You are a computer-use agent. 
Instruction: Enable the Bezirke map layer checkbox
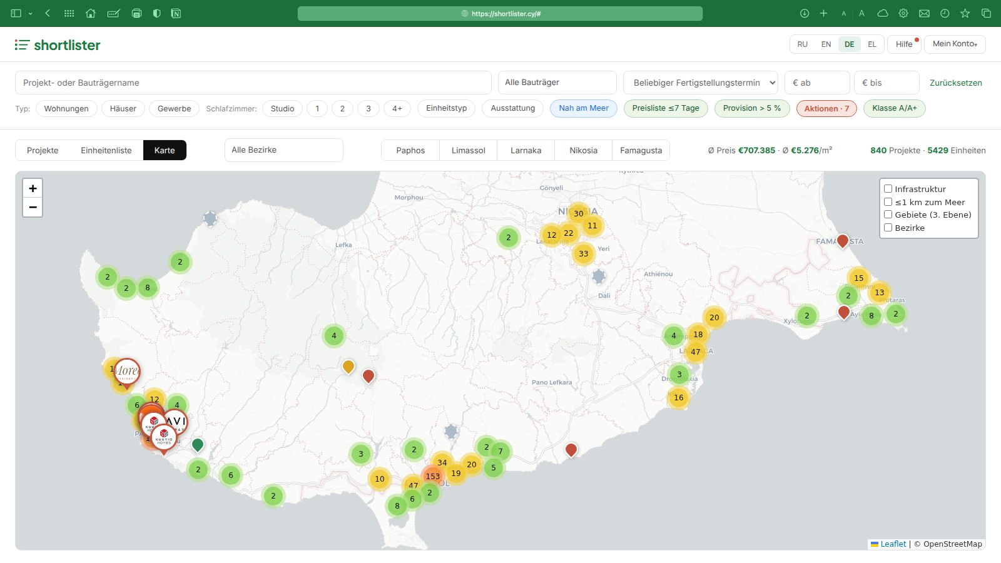(x=888, y=227)
